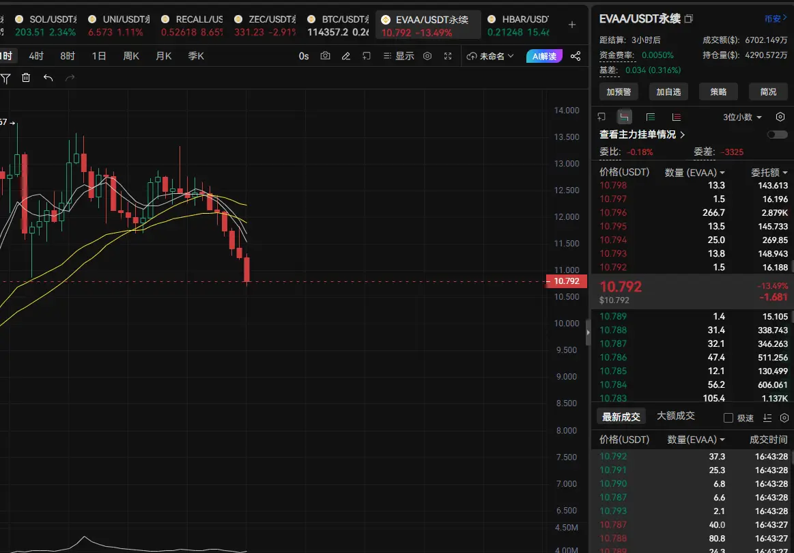Switch to BTC/USDT tab
794x553 pixels.
(338, 25)
